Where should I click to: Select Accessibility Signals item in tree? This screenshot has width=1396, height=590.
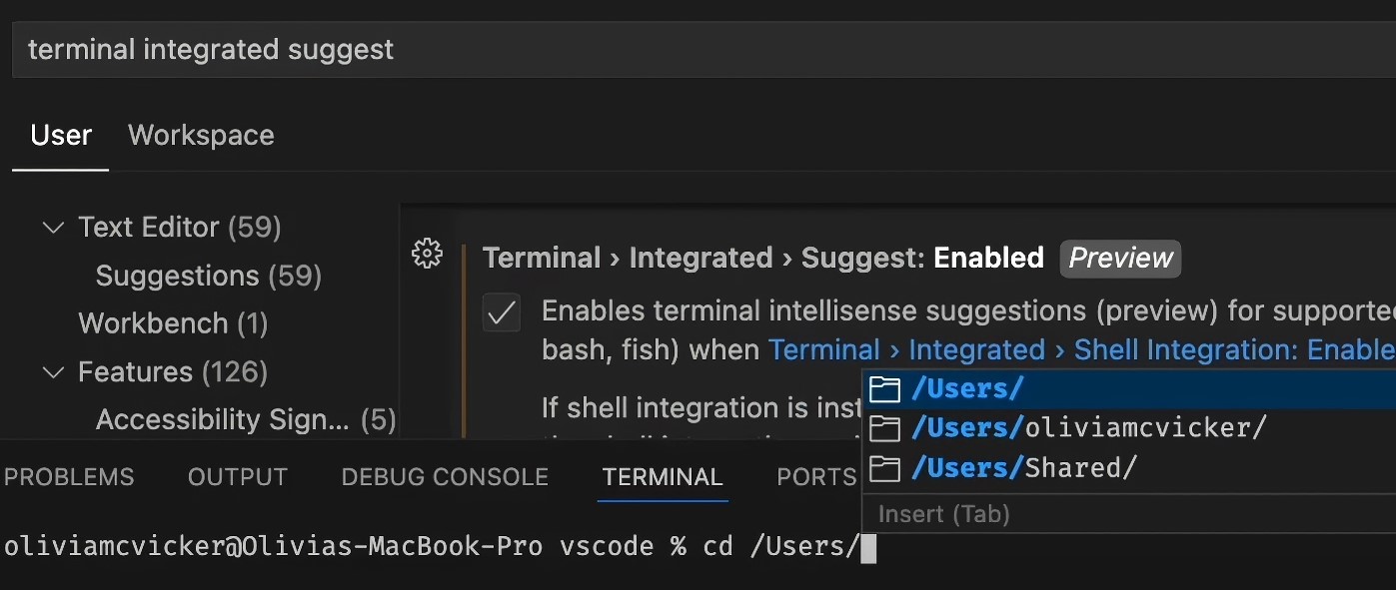(x=246, y=420)
